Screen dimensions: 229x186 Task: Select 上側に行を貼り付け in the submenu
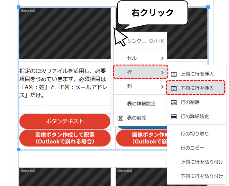point(196,162)
